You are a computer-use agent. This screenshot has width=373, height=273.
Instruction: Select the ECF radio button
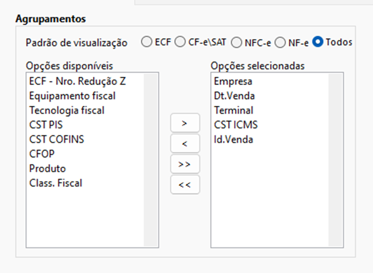(x=146, y=42)
